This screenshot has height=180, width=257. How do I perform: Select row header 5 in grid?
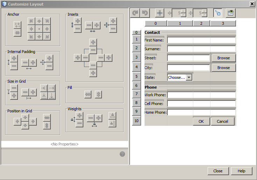coord(137,76)
